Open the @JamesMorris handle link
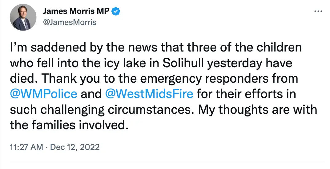The image size is (330, 169). (x=69, y=22)
